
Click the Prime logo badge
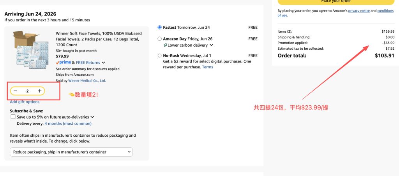pos(64,63)
